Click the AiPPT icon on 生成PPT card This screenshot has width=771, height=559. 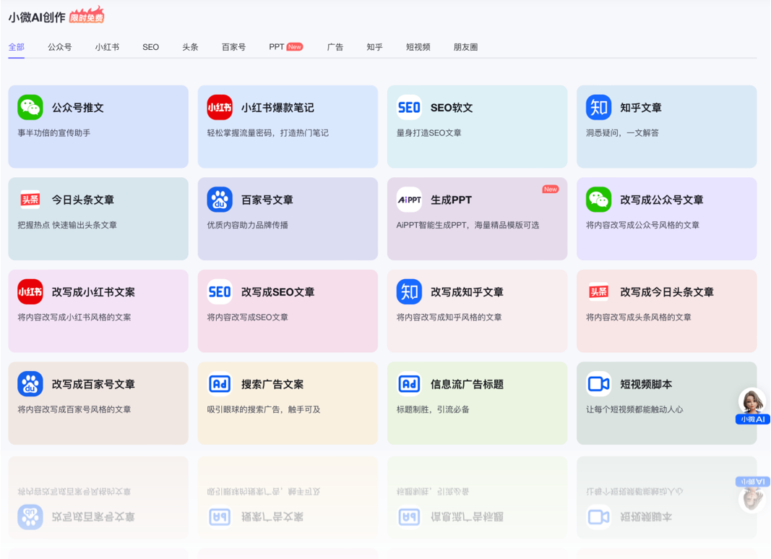(409, 200)
